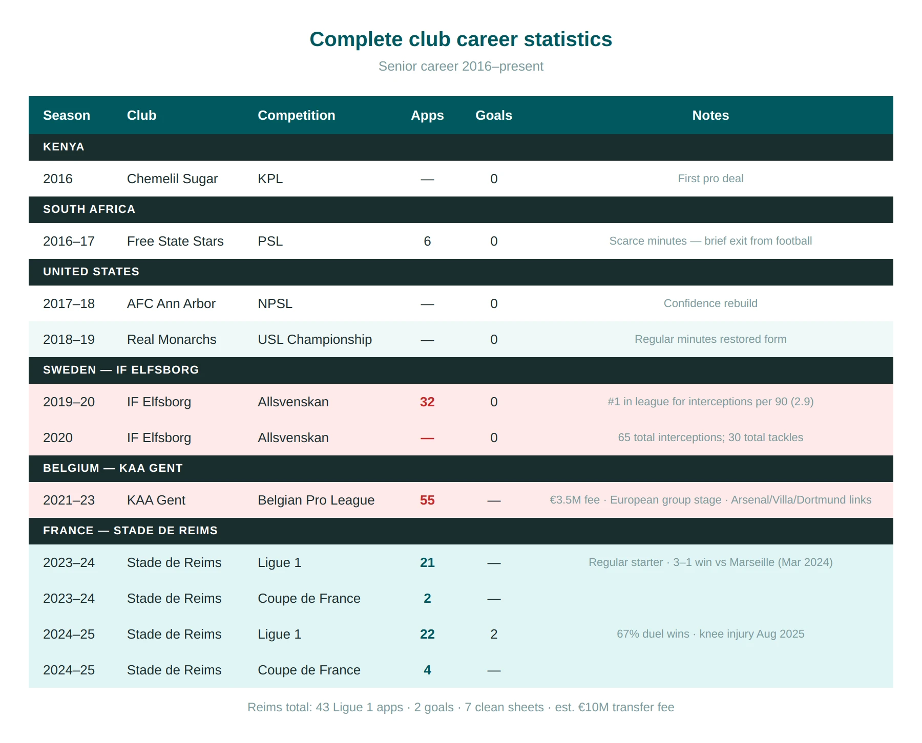Select the note "Scarce minutes — brief exit from football"

point(710,241)
